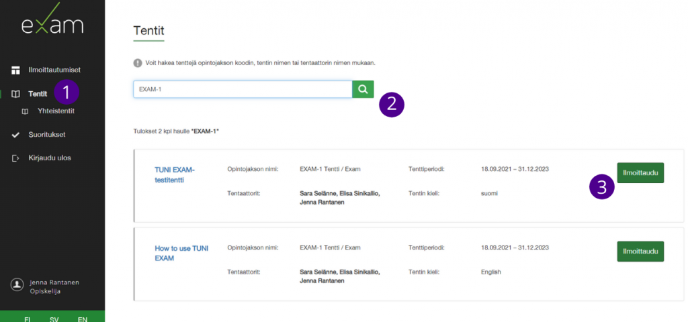Switch language to FI

click(28, 319)
